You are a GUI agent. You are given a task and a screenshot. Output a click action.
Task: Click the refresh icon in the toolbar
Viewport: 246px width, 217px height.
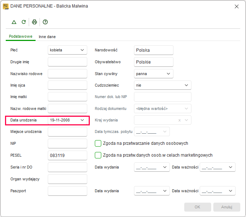point(24,22)
